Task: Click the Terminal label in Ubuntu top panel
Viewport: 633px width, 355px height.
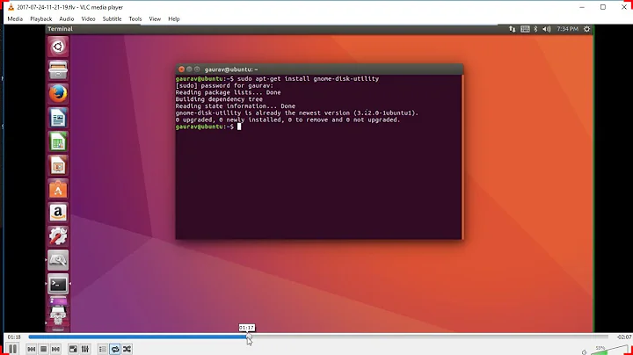Action: (x=60, y=29)
